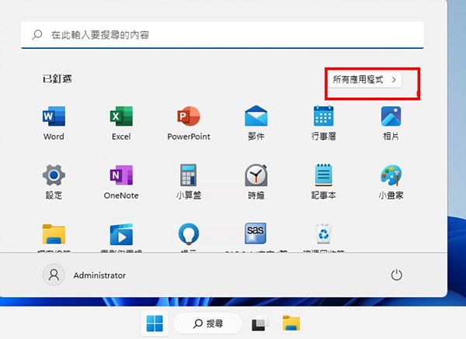Open the Administrator account menu

click(86, 275)
